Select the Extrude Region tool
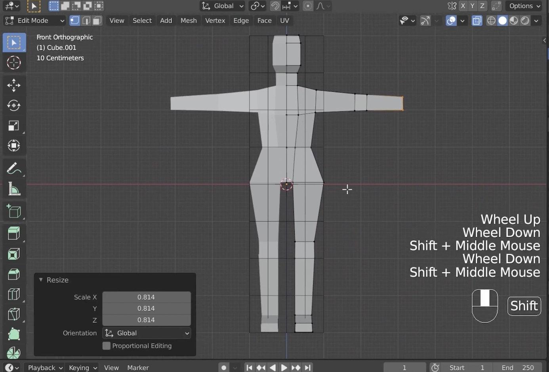The image size is (549, 372). tap(13, 233)
